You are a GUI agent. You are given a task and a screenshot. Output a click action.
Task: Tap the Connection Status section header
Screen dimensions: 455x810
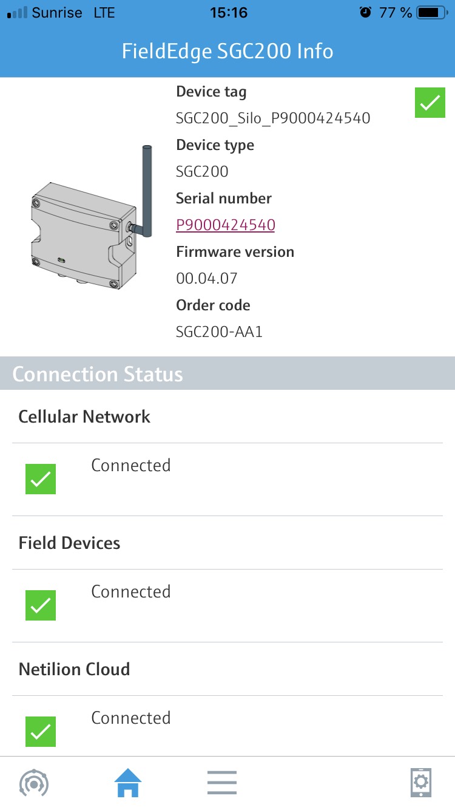[x=98, y=374]
